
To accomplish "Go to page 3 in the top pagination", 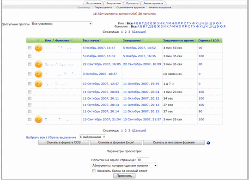I will [129, 32].
